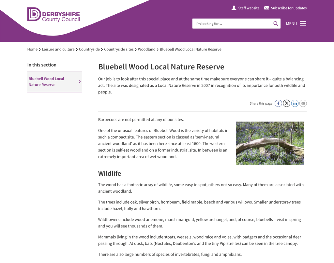Click the magnifying glass search icon
Image resolution: width=334 pixels, height=263 pixels.
276,23
